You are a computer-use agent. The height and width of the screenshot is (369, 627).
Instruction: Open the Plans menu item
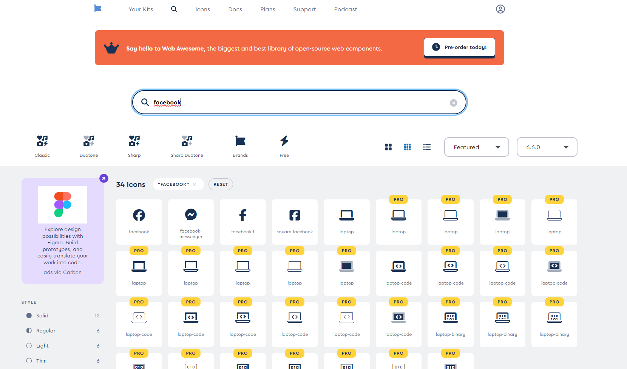tap(268, 9)
